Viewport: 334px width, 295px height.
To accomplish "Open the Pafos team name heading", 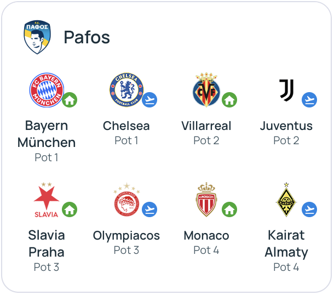I will pyautogui.click(x=87, y=37).
